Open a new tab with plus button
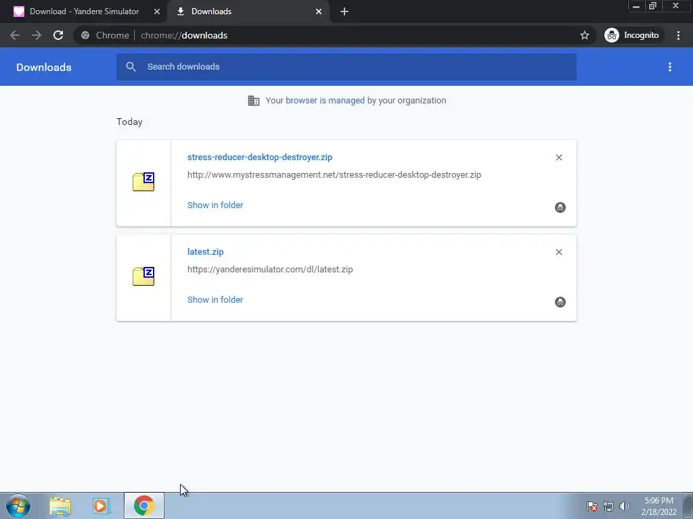This screenshot has width=693, height=519. tap(344, 11)
